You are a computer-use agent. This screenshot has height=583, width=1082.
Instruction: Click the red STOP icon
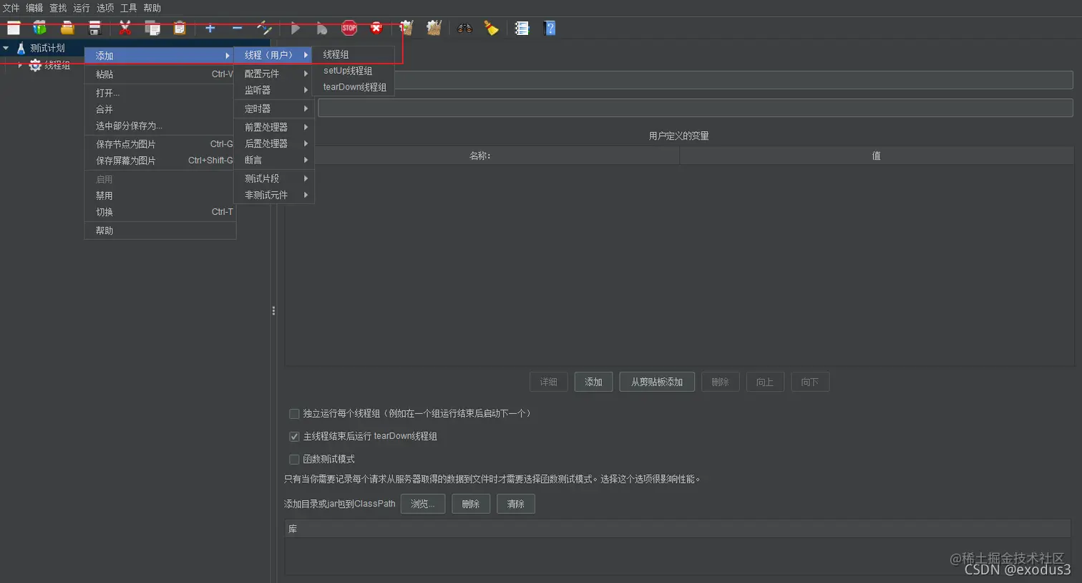349,28
